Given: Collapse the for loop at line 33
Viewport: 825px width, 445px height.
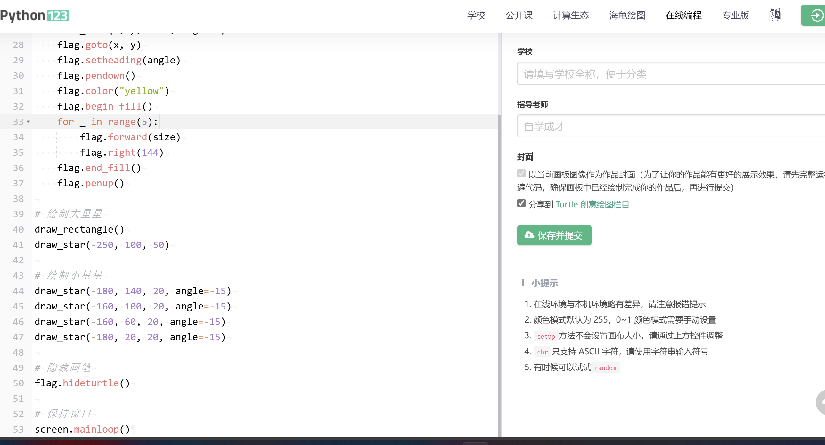Looking at the screenshot, I should point(28,122).
